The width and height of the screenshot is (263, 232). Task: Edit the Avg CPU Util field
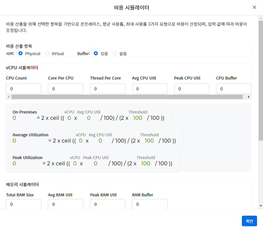tap(150, 89)
